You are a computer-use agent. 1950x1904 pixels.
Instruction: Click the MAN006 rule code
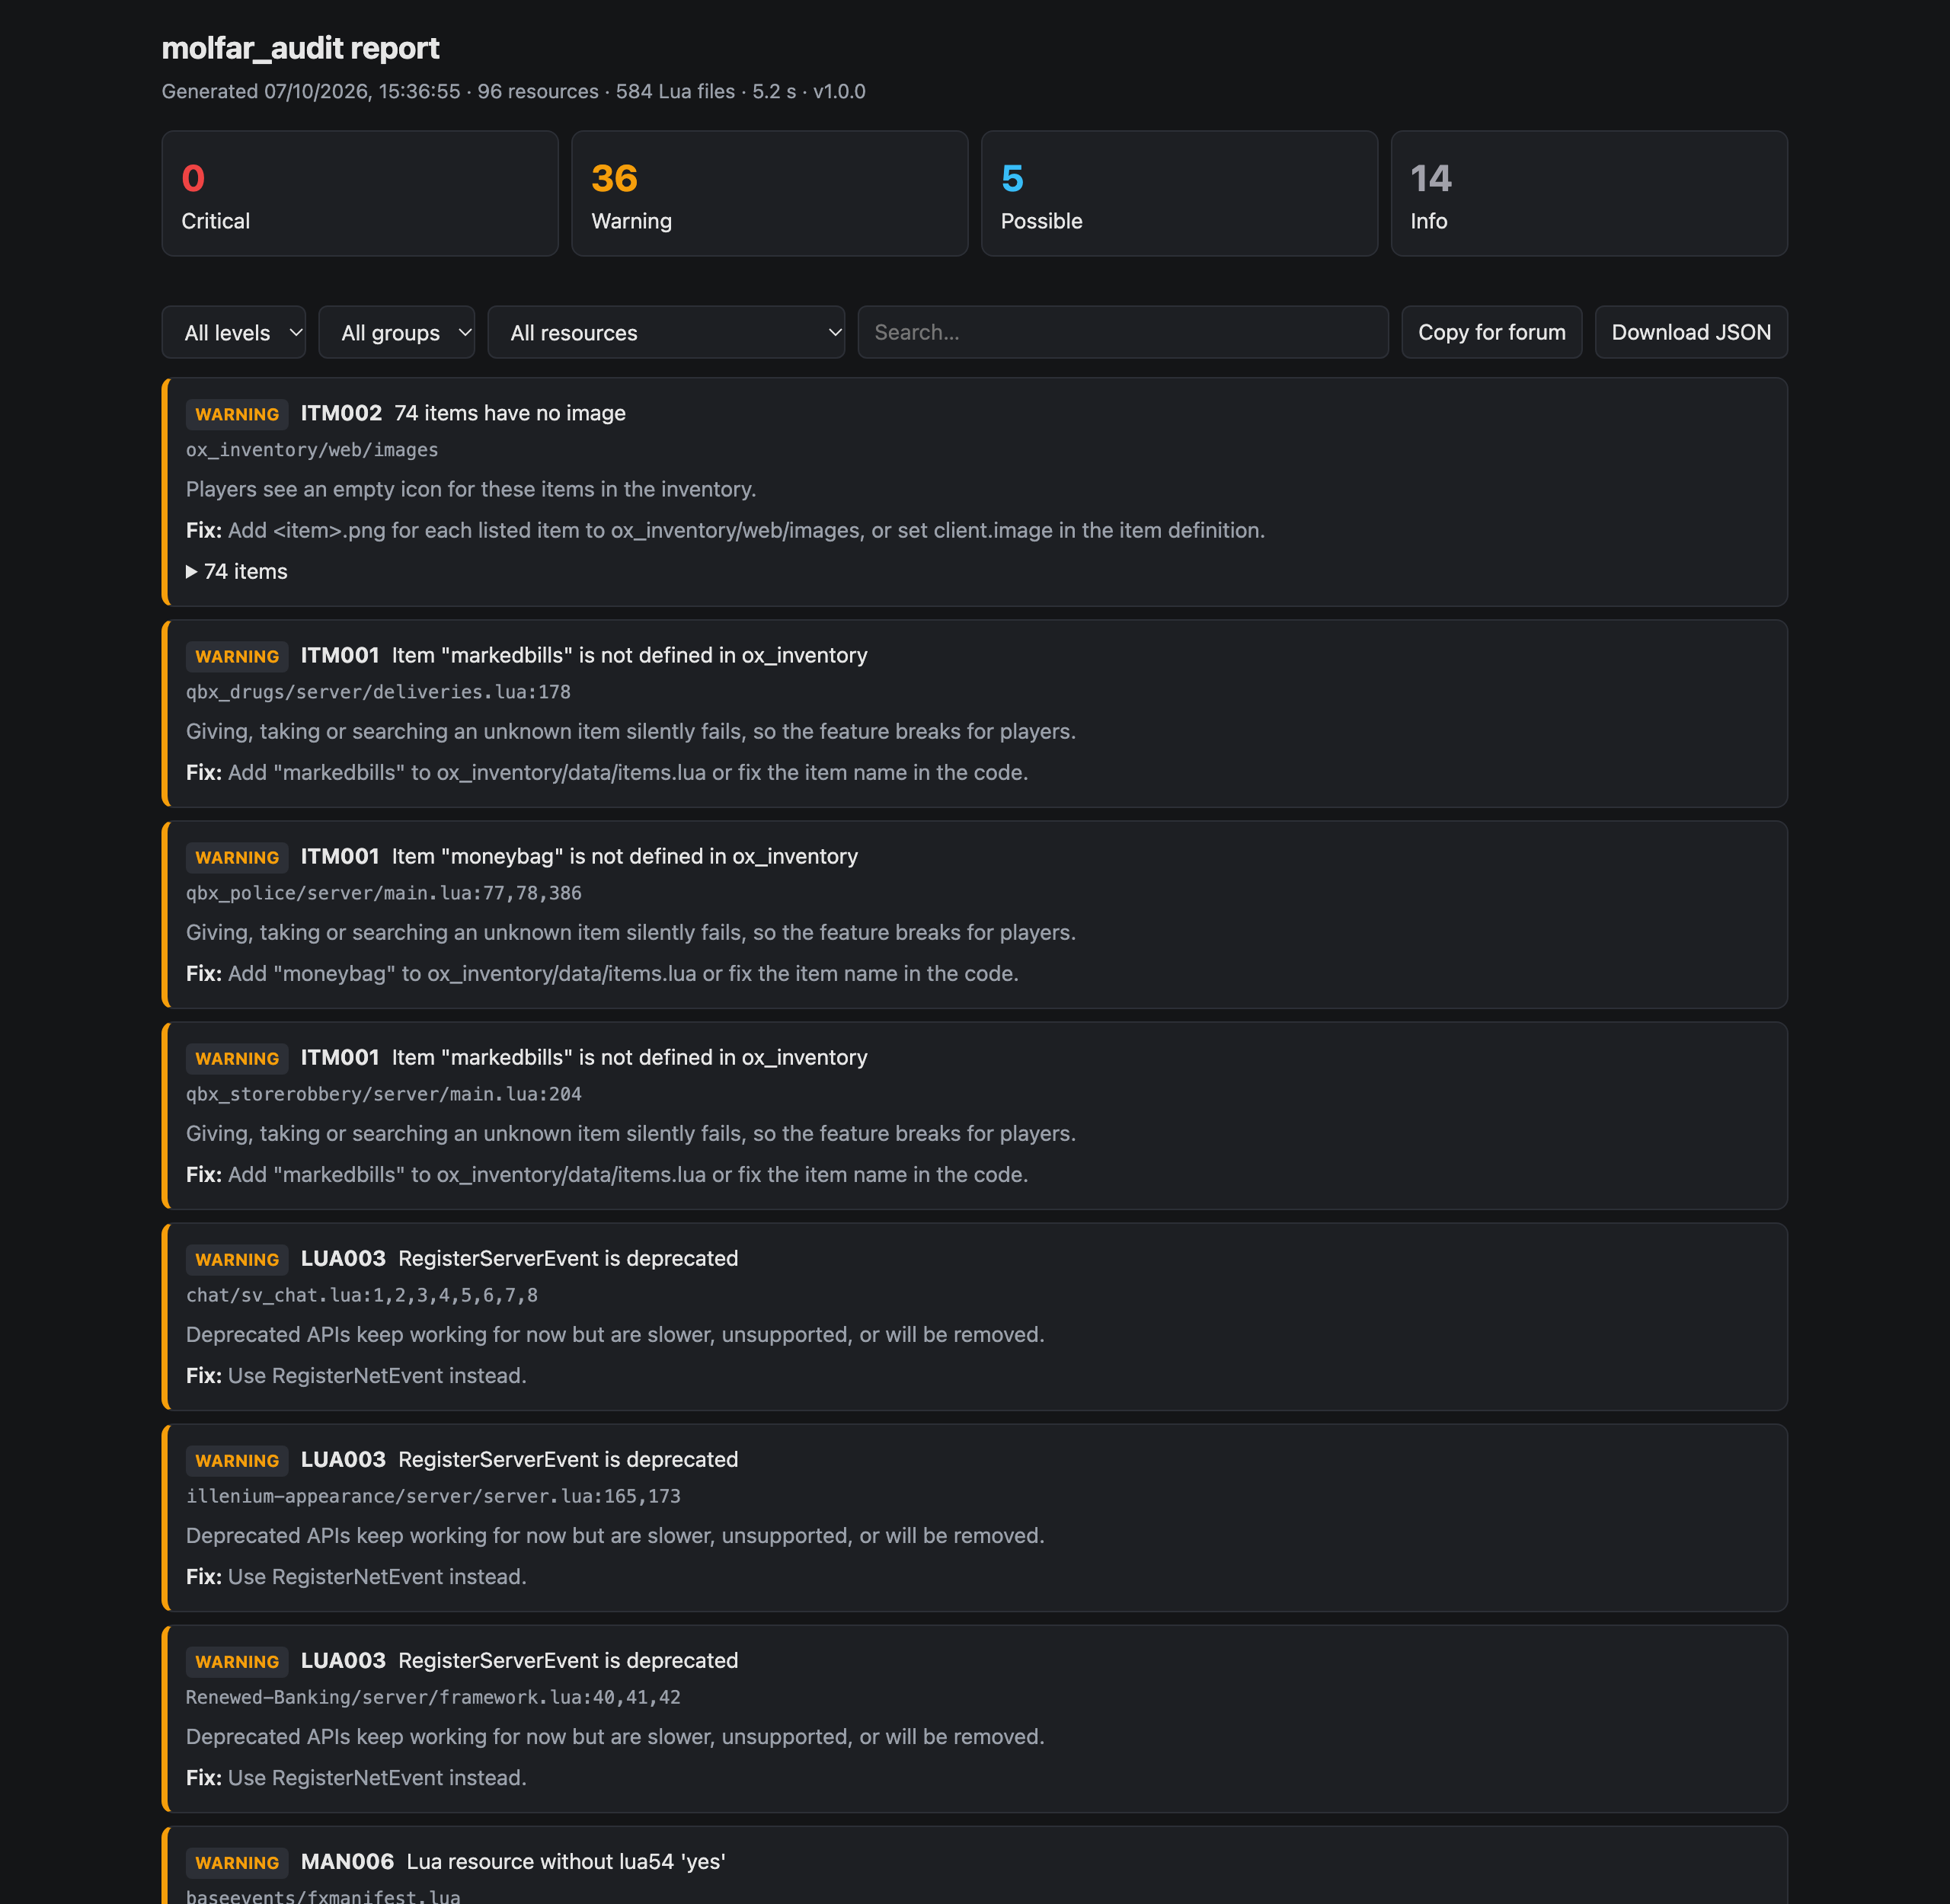347,1861
